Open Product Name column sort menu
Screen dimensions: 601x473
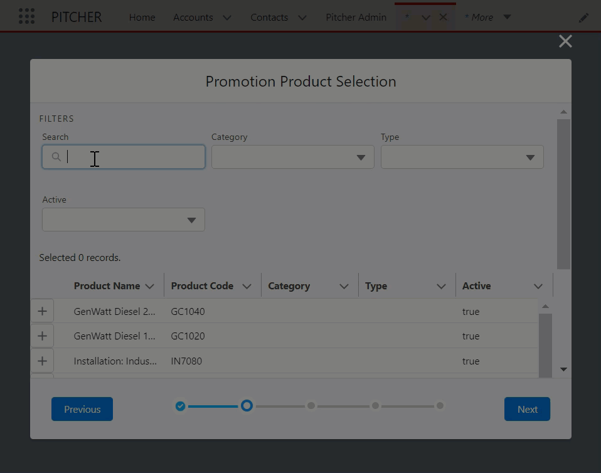pyautogui.click(x=149, y=287)
